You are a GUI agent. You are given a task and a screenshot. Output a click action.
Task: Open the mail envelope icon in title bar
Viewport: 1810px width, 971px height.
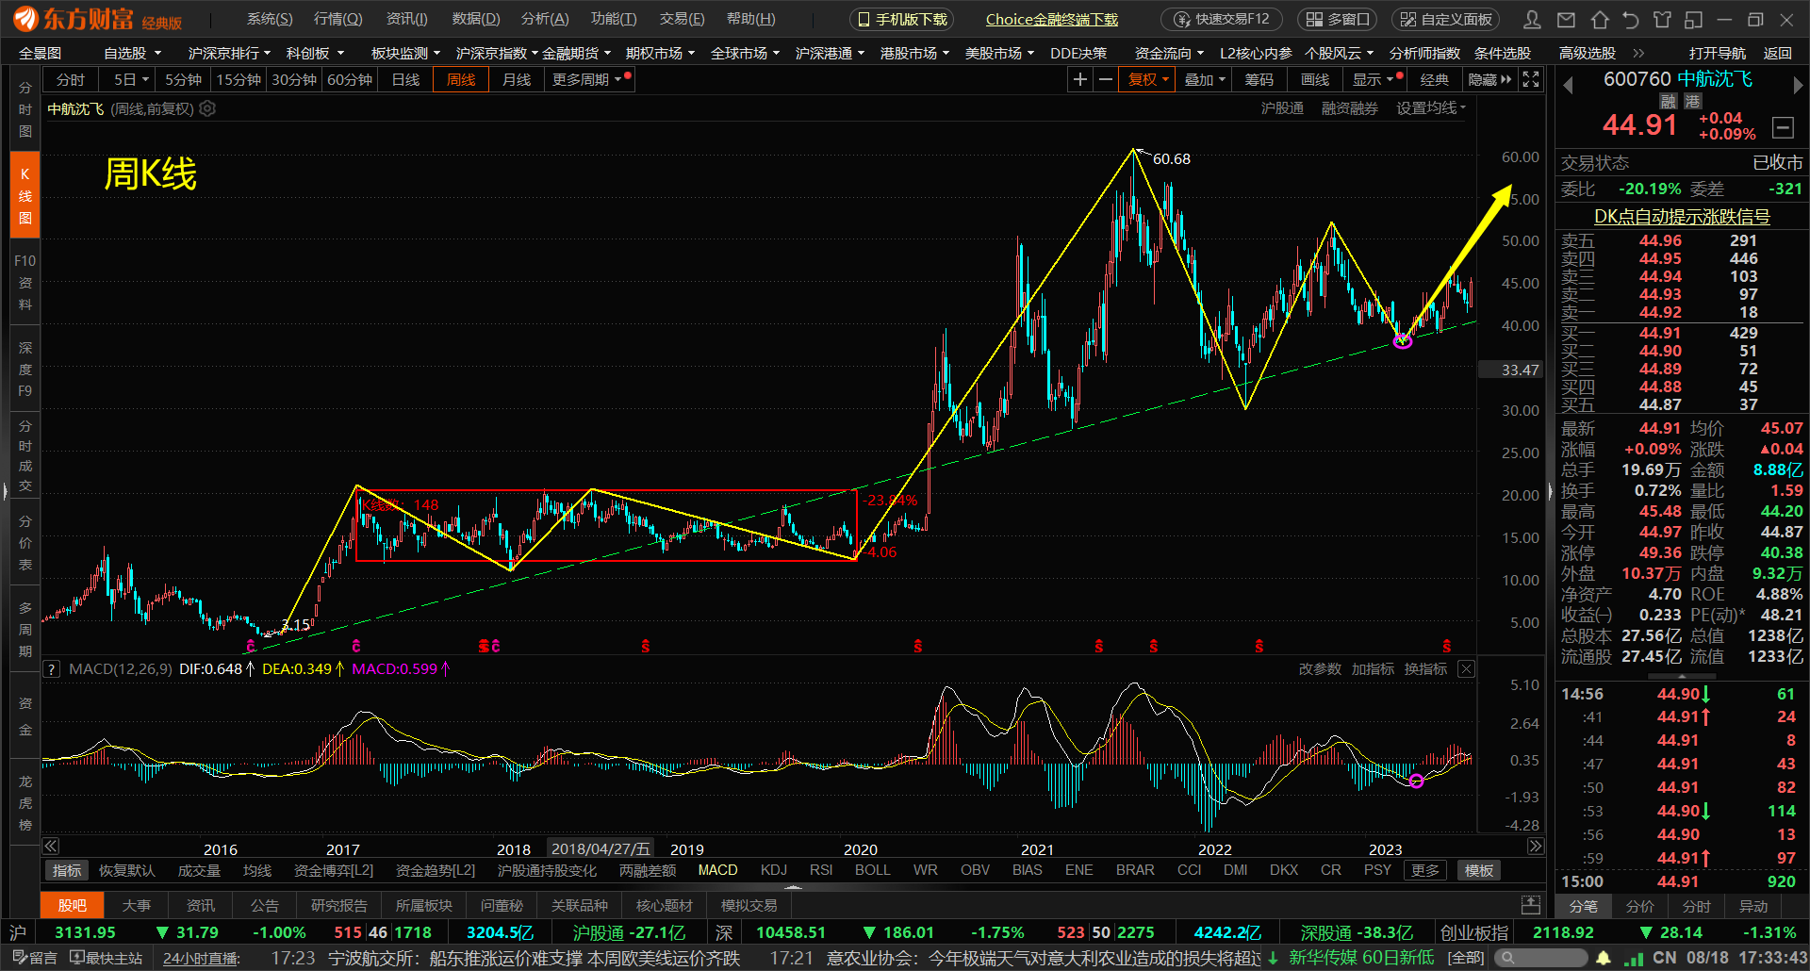click(x=1566, y=20)
